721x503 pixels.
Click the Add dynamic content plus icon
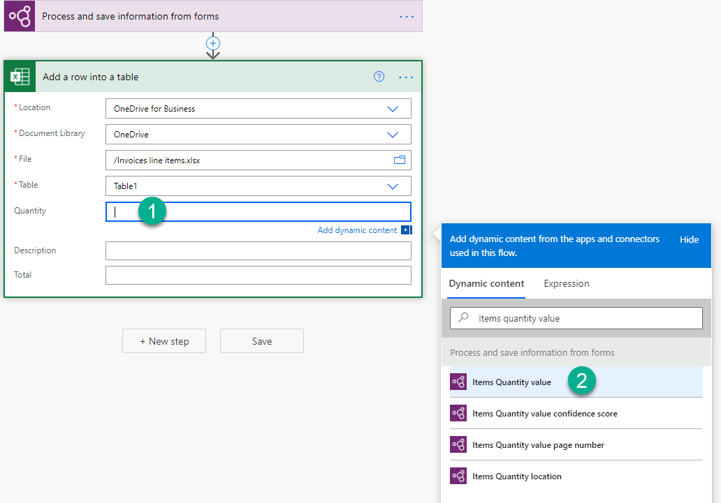tap(406, 229)
